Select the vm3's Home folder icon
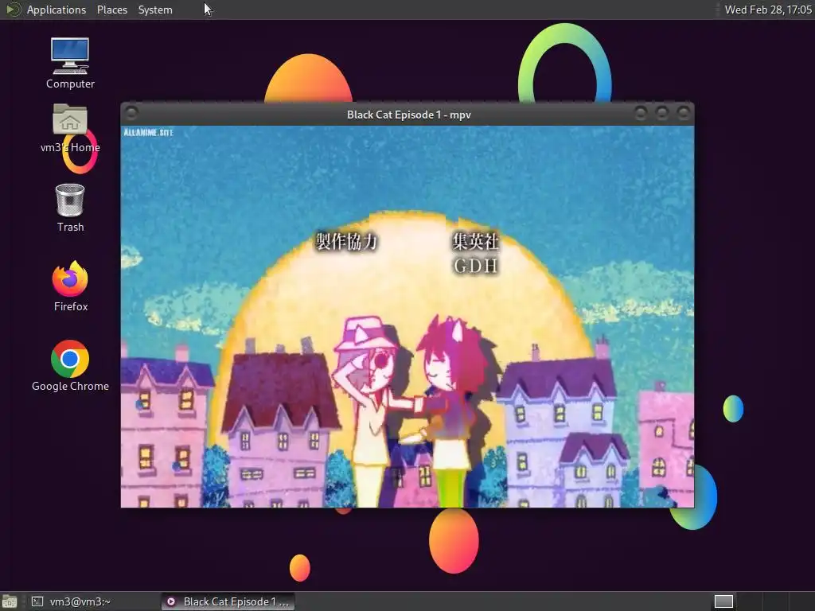 [x=70, y=128]
